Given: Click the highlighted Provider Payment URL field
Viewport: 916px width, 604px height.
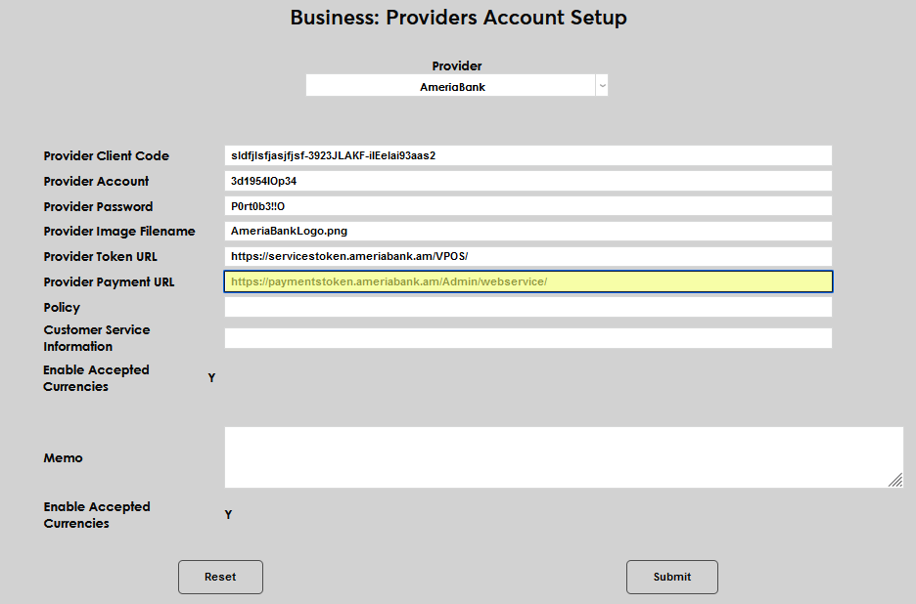Looking at the screenshot, I should [x=527, y=281].
